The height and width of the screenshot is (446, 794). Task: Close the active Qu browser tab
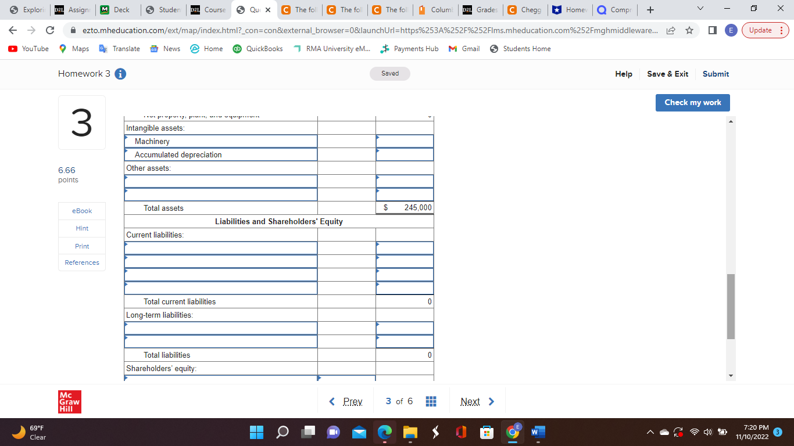click(x=268, y=10)
